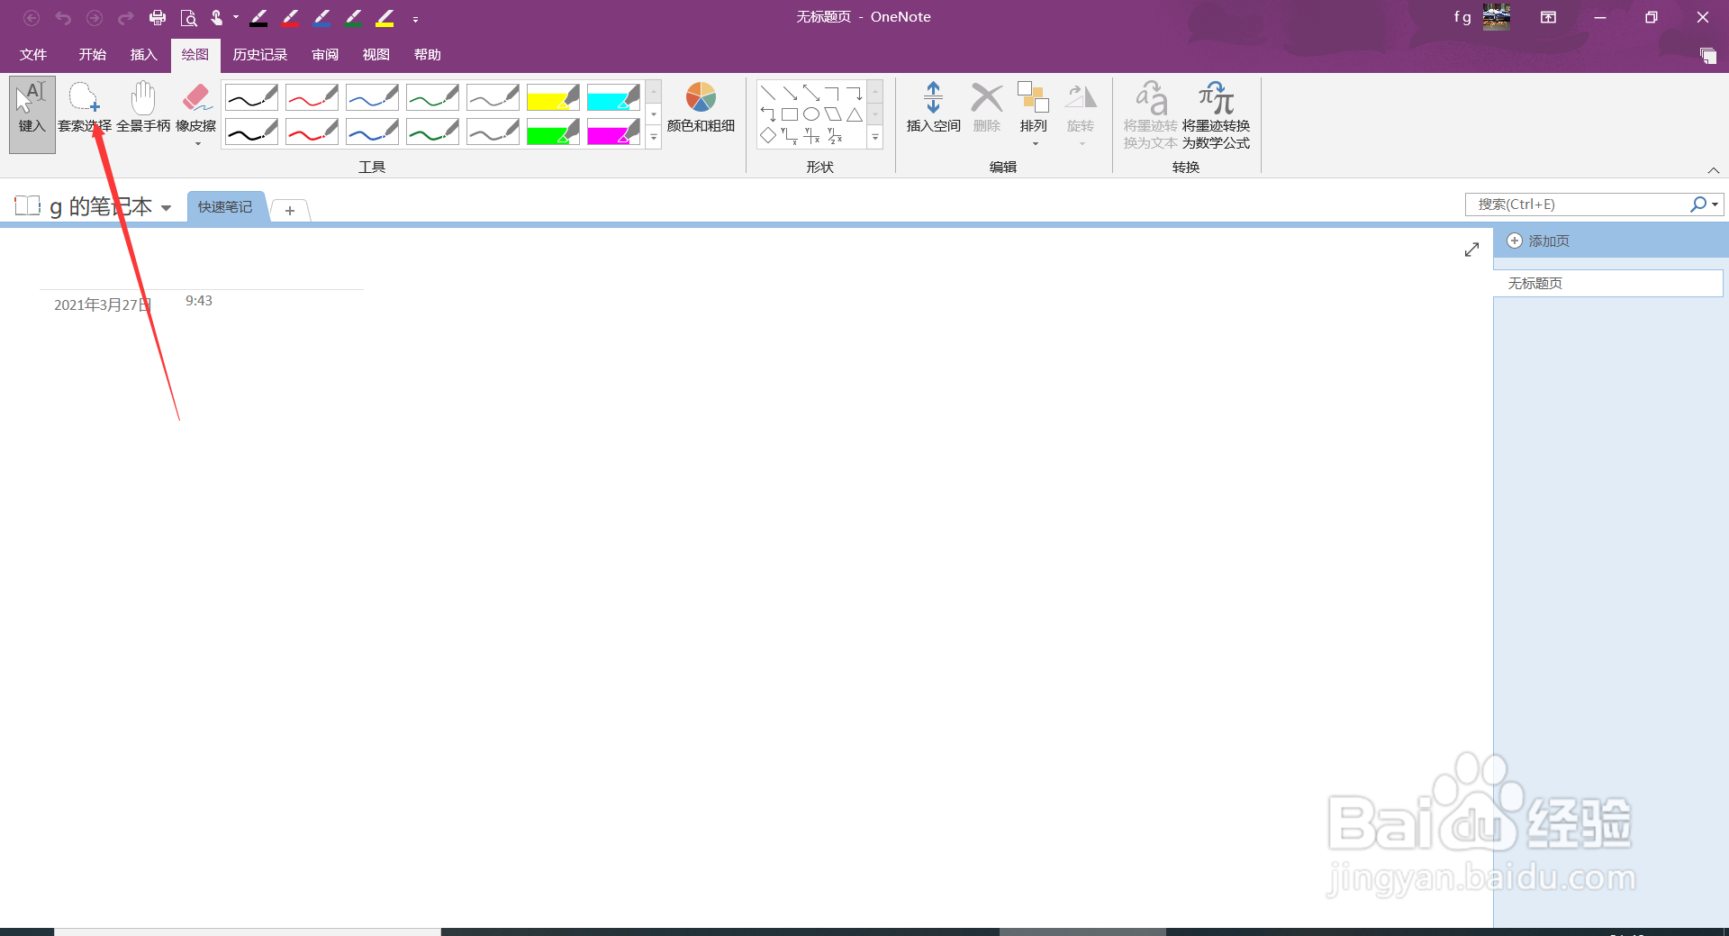Click the Back navigation arrow
Viewport: 1729px width, 936px height.
pyautogui.click(x=32, y=17)
